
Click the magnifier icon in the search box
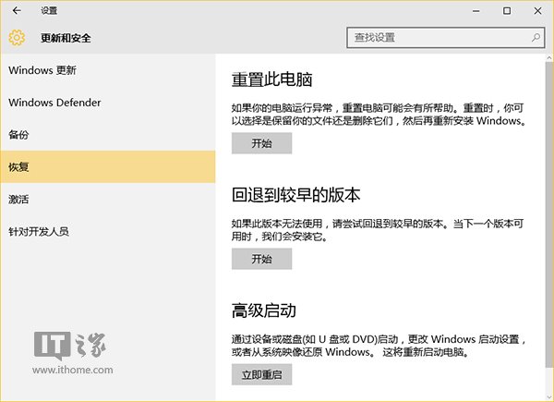click(x=536, y=38)
